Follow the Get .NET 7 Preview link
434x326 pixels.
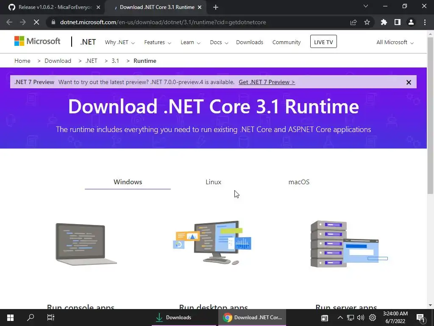(267, 82)
